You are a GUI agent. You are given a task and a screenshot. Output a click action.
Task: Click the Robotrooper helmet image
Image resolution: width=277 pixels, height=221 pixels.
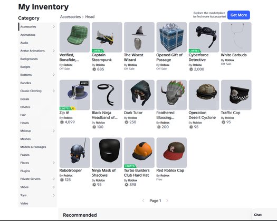click(74, 153)
